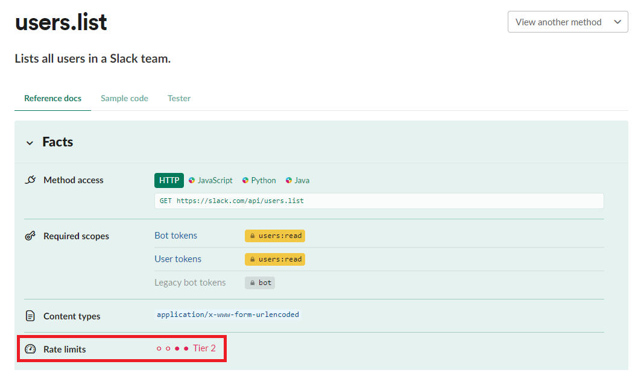The image size is (638, 376).
Task: Click users:read scope badge for User tokens
Action: click(275, 259)
